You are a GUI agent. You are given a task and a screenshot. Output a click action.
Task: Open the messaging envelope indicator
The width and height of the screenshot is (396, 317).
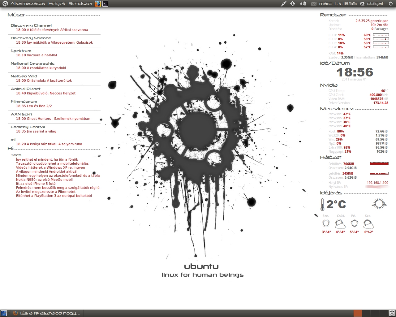pyautogui.click(x=314, y=4)
